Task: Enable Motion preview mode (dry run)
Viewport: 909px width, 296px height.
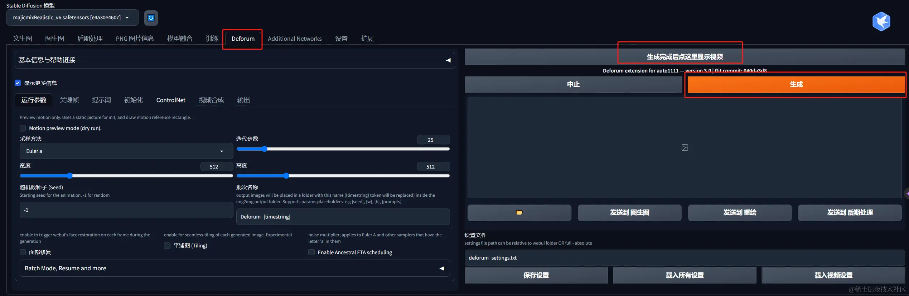Action: pos(23,128)
